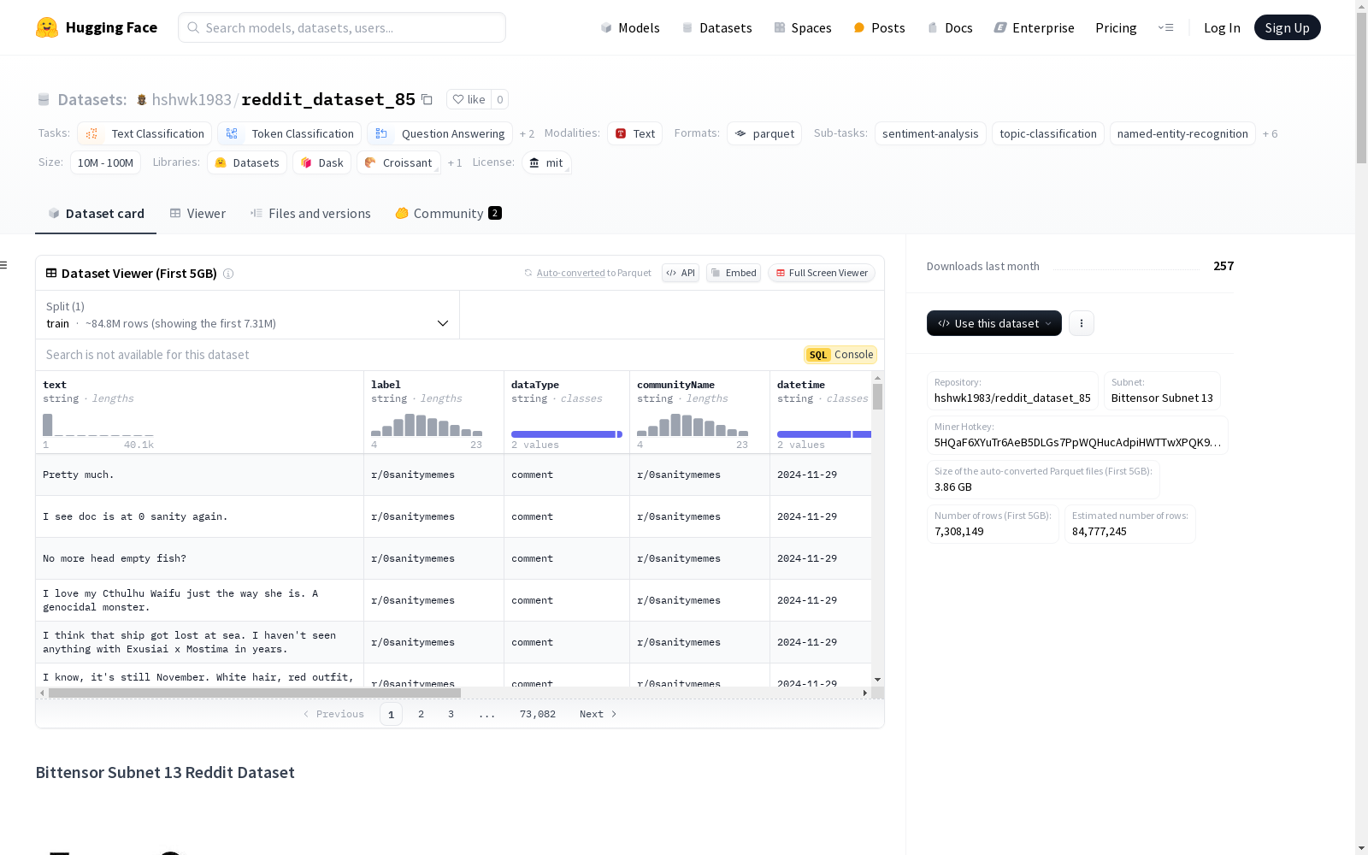Jump to last page 73,082
The width and height of the screenshot is (1368, 855).
(x=538, y=714)
